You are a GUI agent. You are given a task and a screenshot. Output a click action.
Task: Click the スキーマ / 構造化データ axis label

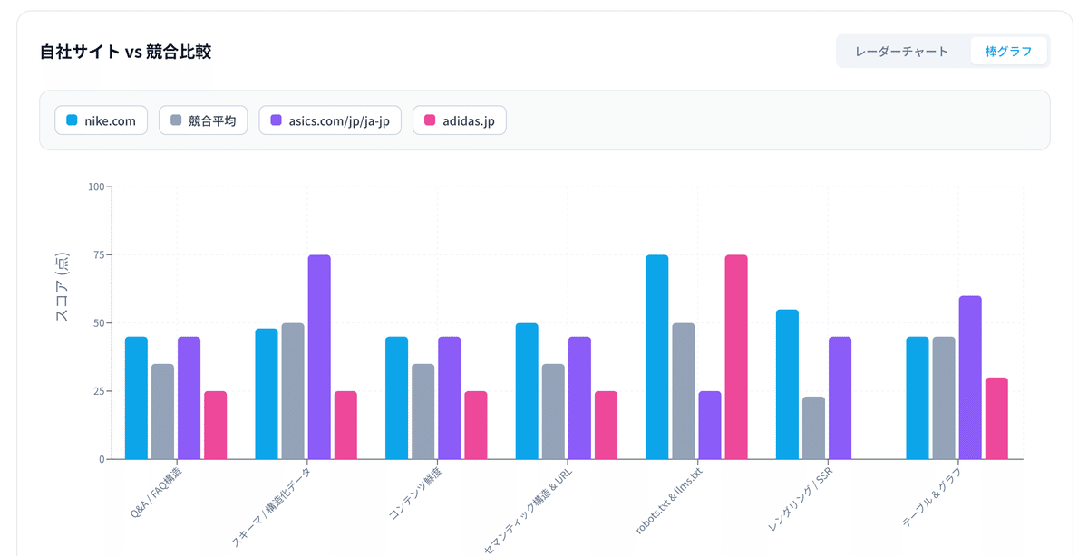click(270, 506)
